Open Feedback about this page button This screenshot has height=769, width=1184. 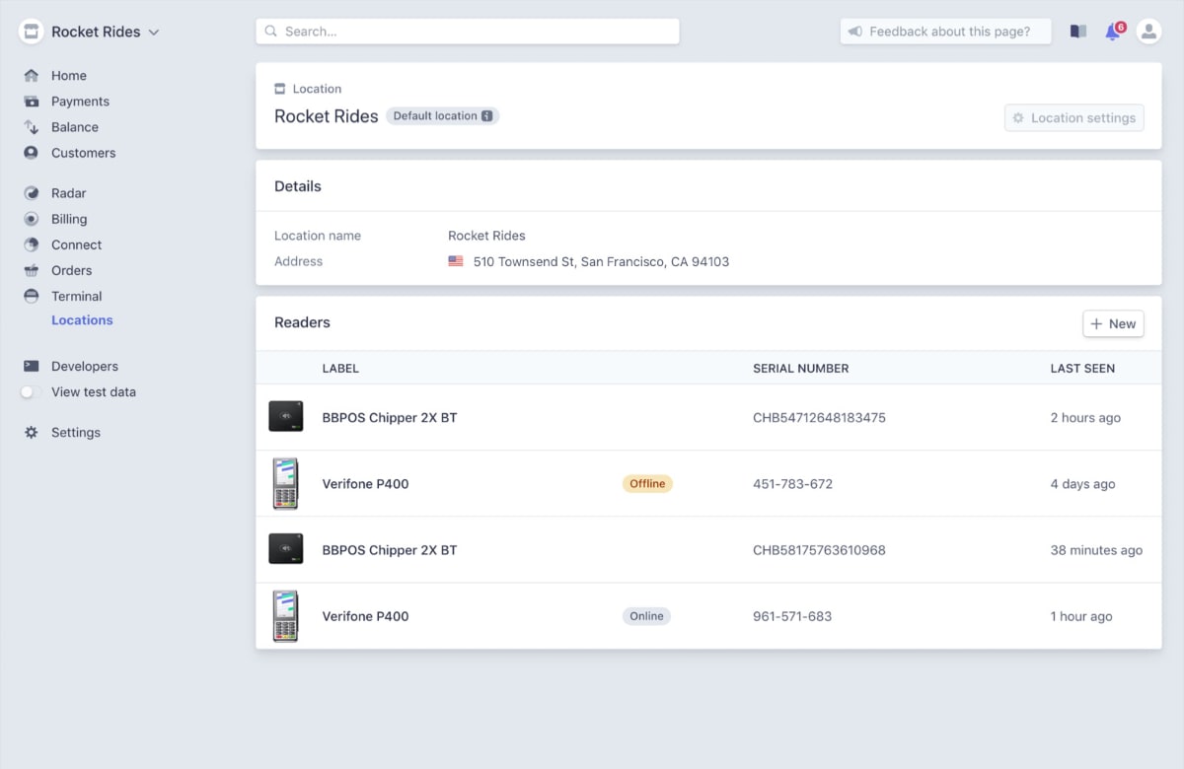click(946, 32)
